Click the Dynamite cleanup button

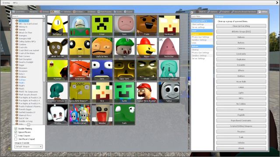click(241, 65)
